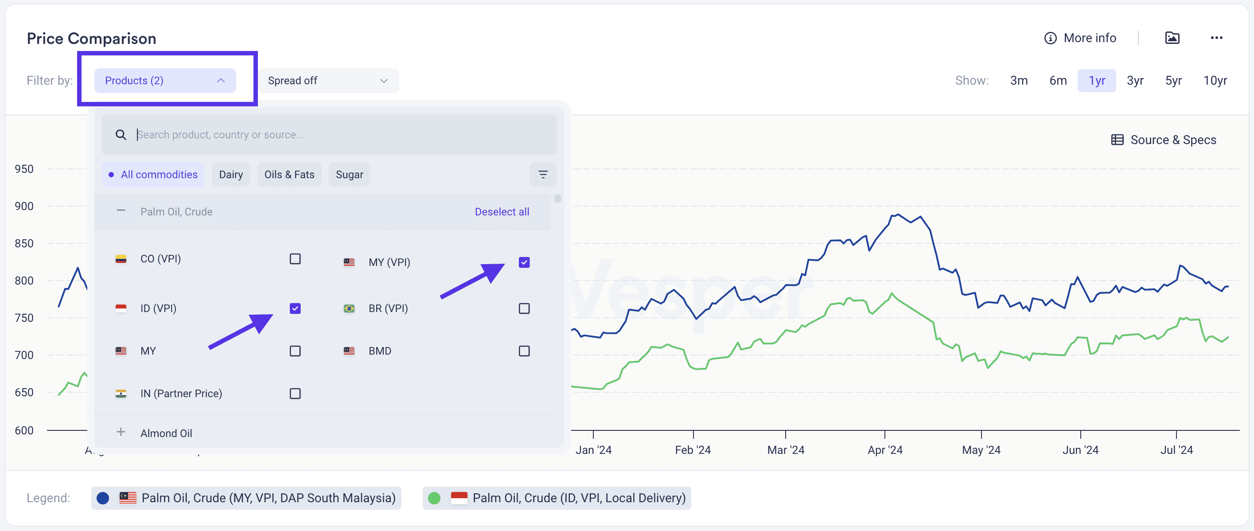The width and height of the screenshot is (1254, 531).
Task: Switch to the 5yr time range
Action: (x=1173, y=80)
